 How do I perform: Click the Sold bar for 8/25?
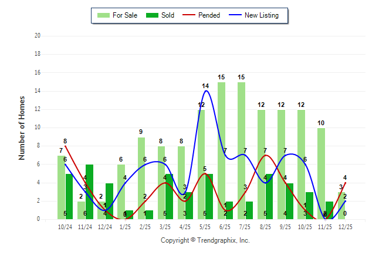click(x=269, y=196)
